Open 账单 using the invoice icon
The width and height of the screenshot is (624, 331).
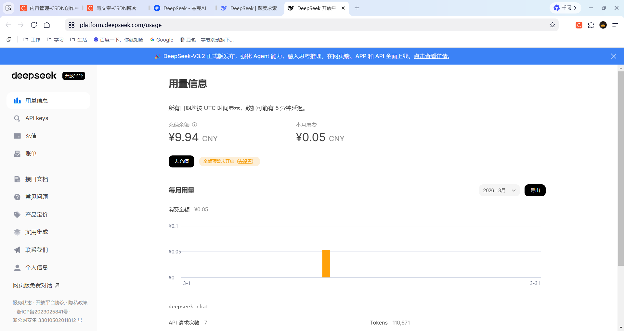17,153
